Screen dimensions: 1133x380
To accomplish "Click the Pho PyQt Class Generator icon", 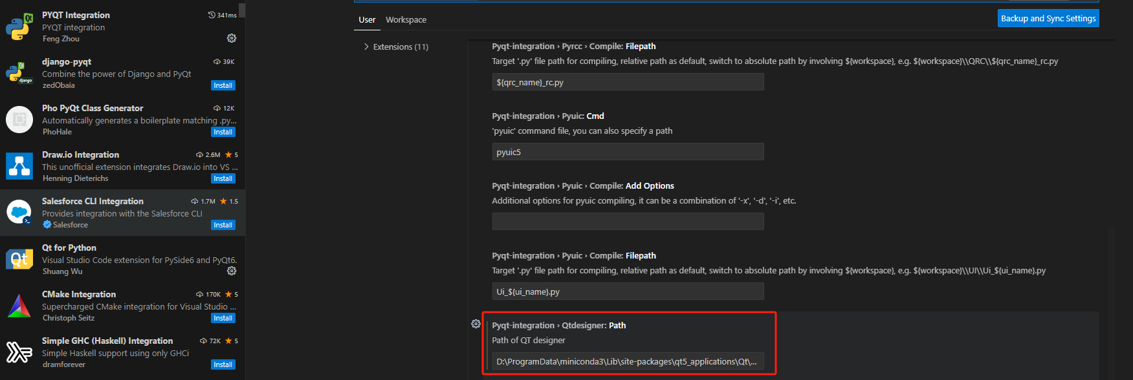I will coord(19,120).
